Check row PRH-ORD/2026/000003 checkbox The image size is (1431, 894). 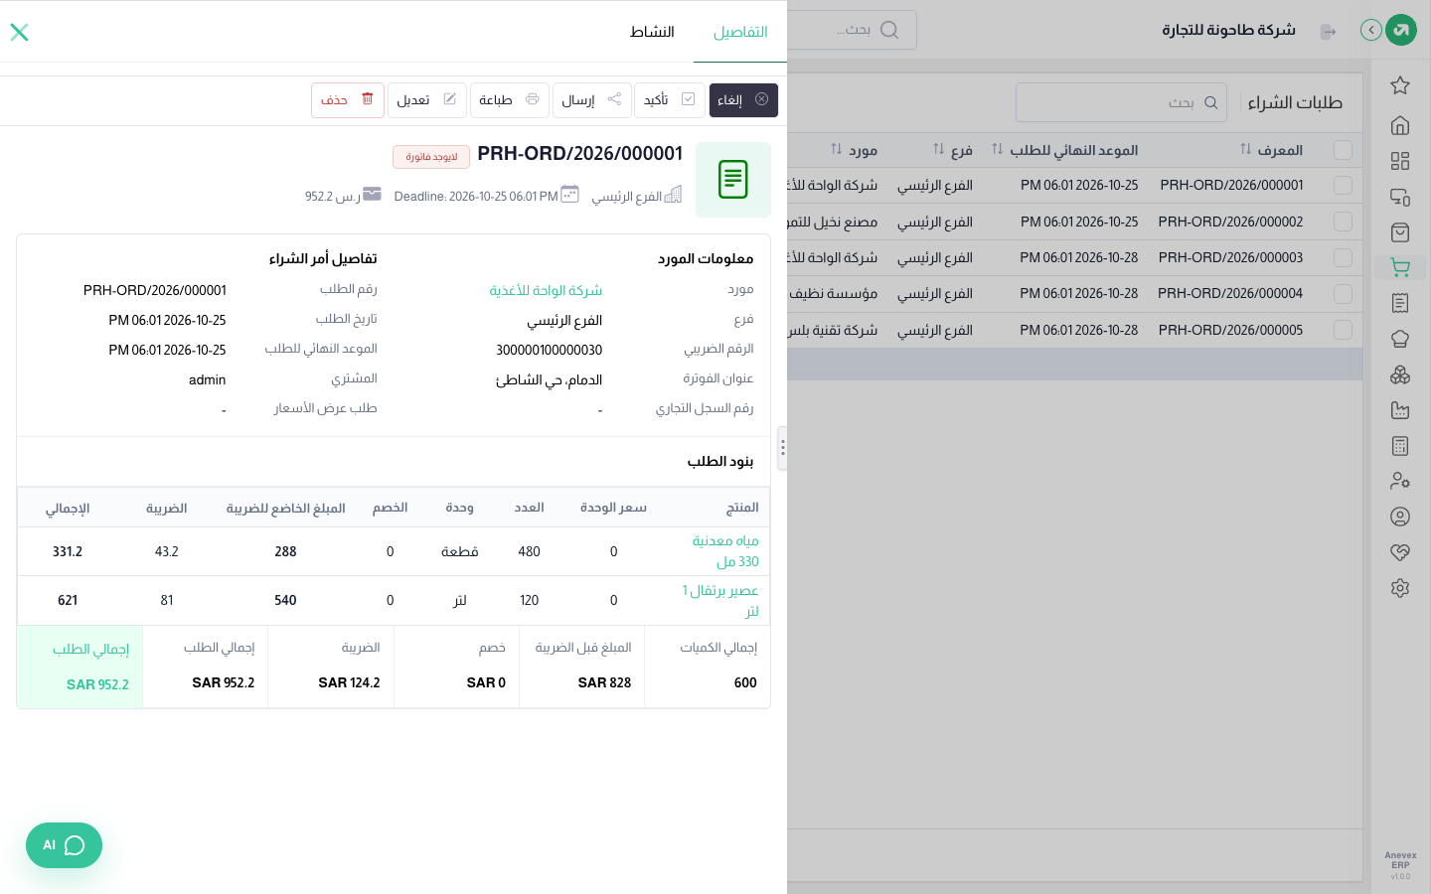click(x=1343, y=258)
